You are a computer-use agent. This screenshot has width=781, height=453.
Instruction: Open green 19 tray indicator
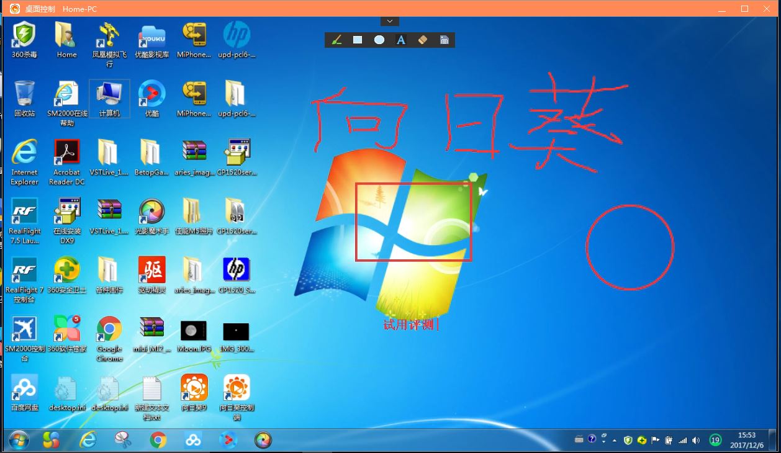coord(715,440)
